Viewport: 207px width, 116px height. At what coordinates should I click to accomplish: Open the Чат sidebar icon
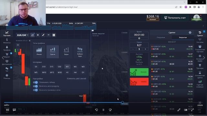point(7,69)
